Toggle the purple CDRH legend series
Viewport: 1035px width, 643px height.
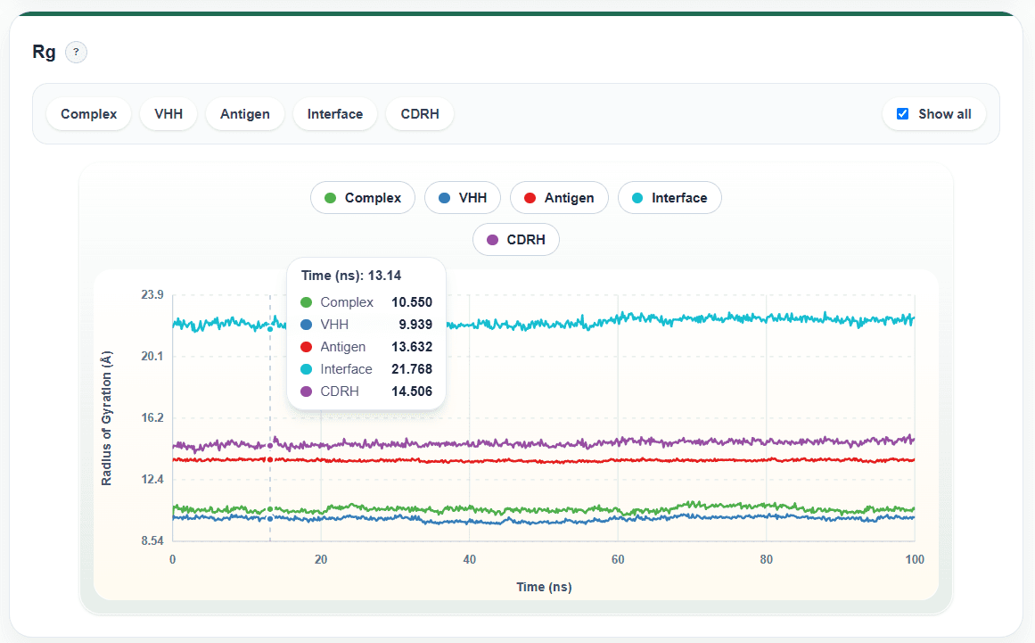[515, 240]
